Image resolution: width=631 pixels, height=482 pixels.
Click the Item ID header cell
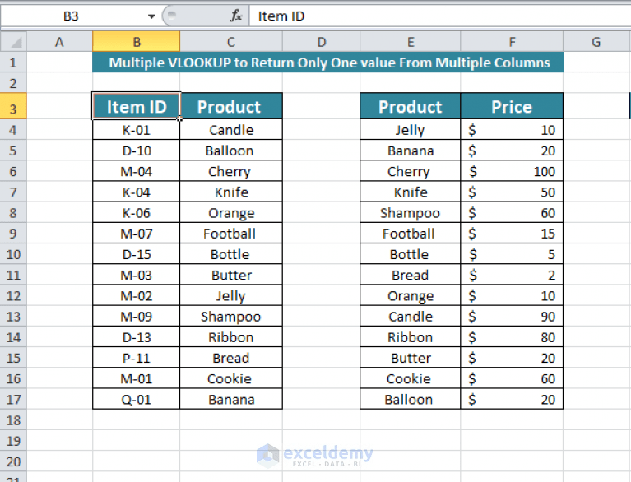point(136,106)
